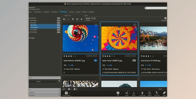The height and width of the screenshot is (99, 196).
Task: Switch to the Timeline tab
Action: [x=55, y=12]
